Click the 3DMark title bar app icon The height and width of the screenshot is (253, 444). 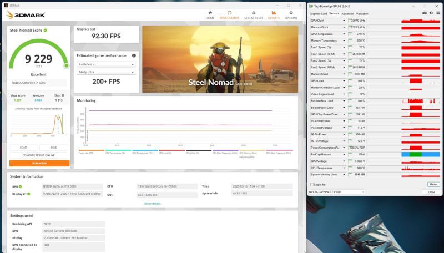(x=6, y=6)
